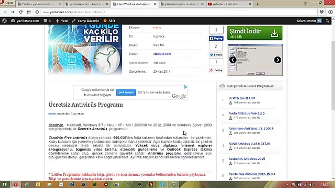Open the Selam, metin account menu
Viewport: 335px width, 188px height.
pyautogui.click(x=309, y=21)
